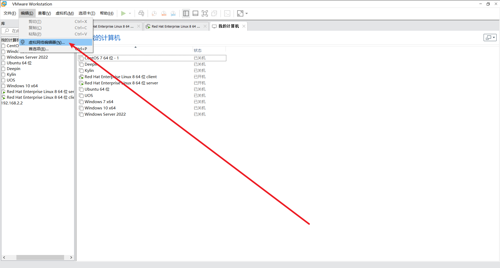Viewport: 500px width, 268px height.
Task: Toggle the library sidebar view icon
Action: (186, 13)
